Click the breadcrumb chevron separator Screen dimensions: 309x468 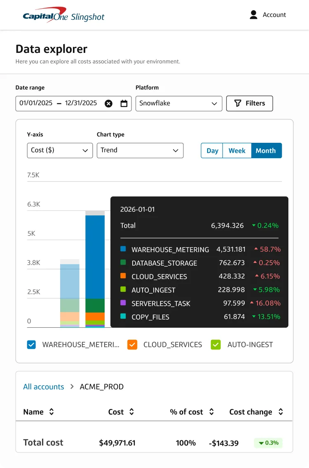coord(72,387)
